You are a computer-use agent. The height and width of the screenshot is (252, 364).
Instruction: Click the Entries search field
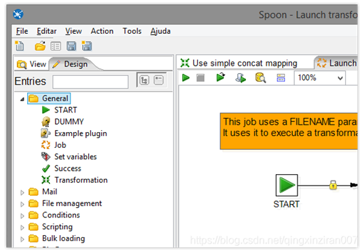click(91, 82)
